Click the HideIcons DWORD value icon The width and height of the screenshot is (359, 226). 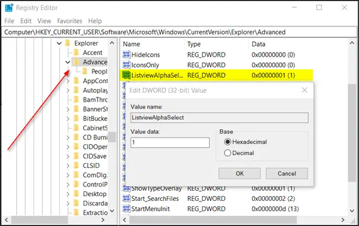126,54
